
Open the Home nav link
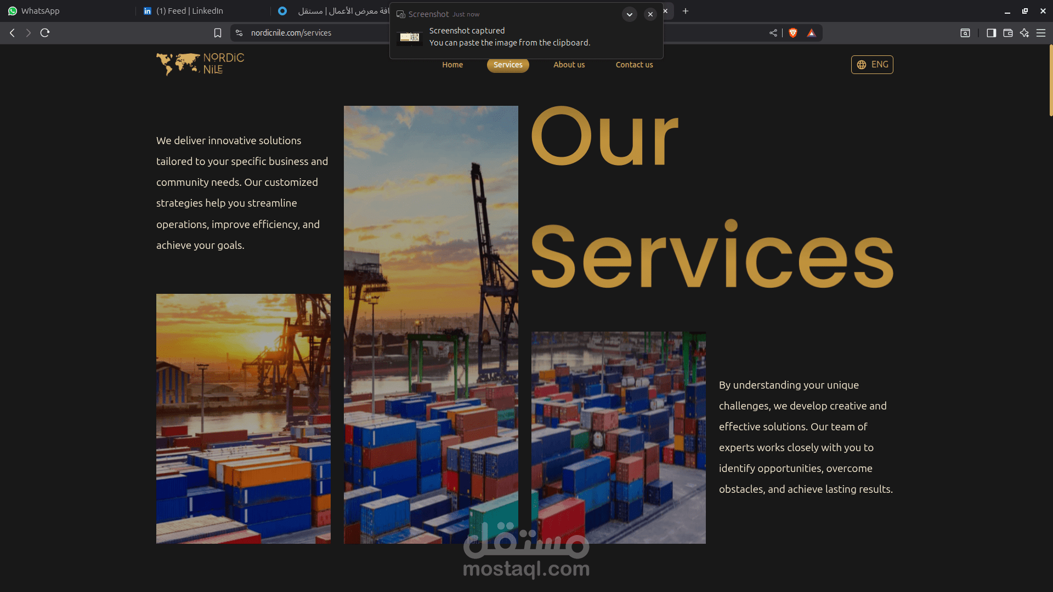[x=452, y=65]
